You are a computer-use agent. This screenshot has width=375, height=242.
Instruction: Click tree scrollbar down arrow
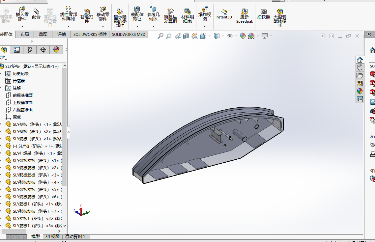tap(65, 226)
